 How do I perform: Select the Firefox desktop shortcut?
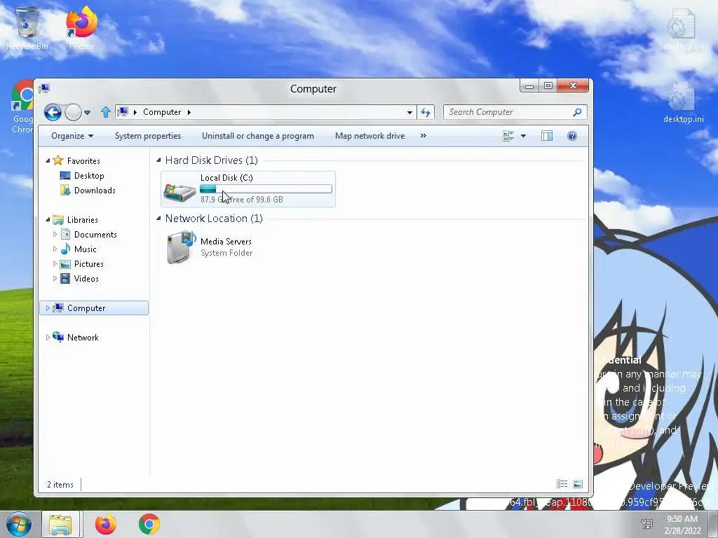81,27
